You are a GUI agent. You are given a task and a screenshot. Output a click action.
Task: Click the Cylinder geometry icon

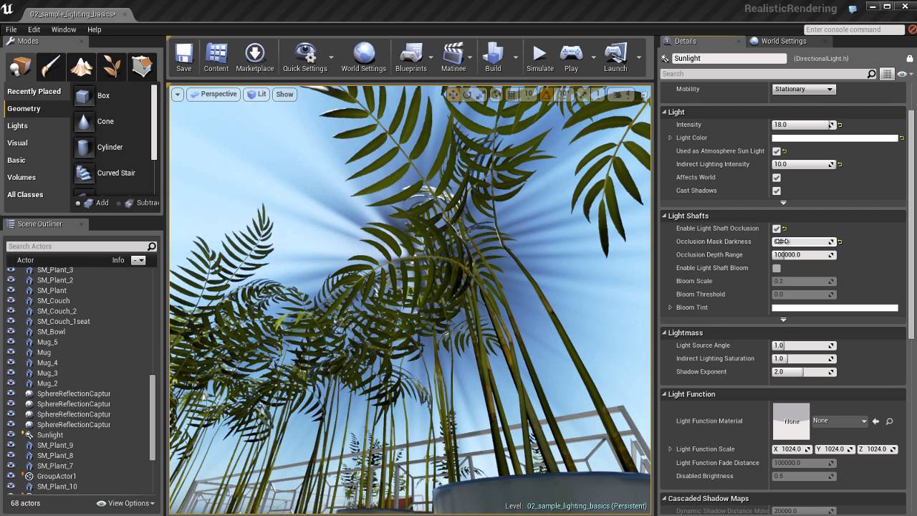[85, 148]
